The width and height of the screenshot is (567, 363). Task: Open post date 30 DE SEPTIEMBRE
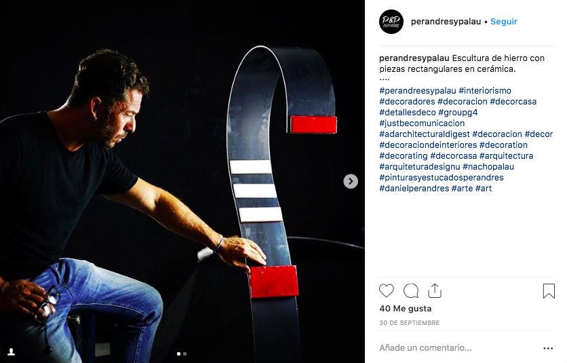tap(410, 322)
